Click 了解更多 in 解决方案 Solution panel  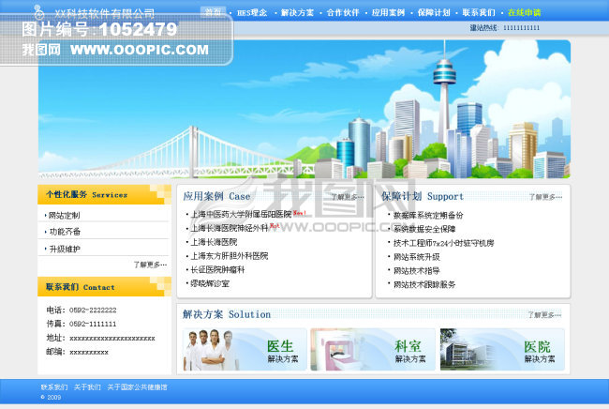tap(544, 315)
